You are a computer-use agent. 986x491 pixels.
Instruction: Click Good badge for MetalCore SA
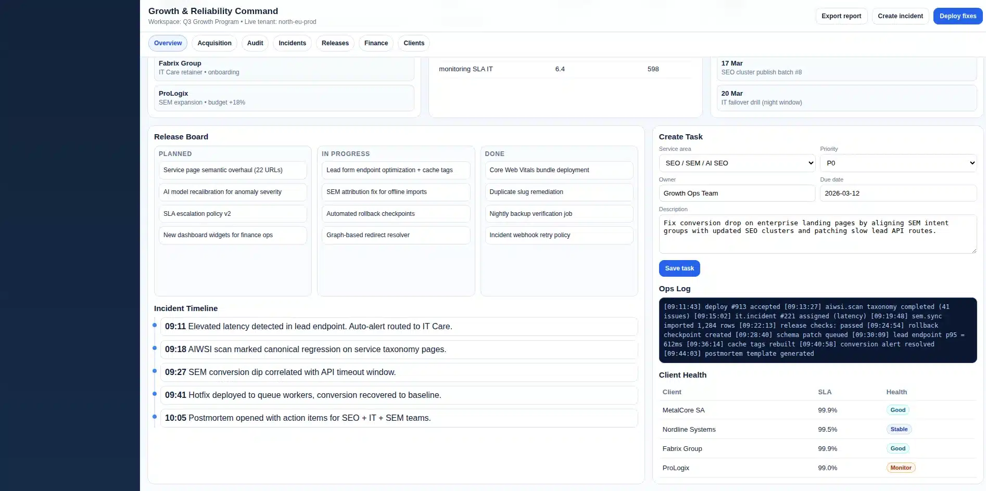[897, 410]
